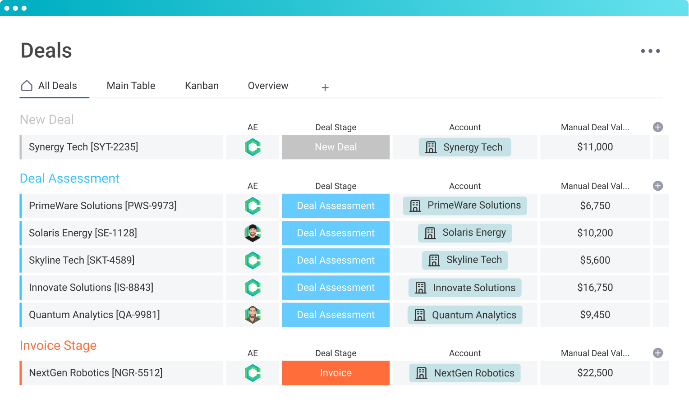Click the home icon on All Deals tab

27,86
